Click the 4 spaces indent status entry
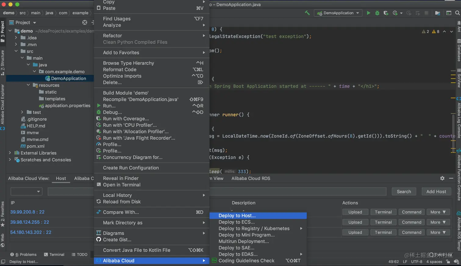The height and width of the screenshot is (266, 461). (x=434, y=261)
